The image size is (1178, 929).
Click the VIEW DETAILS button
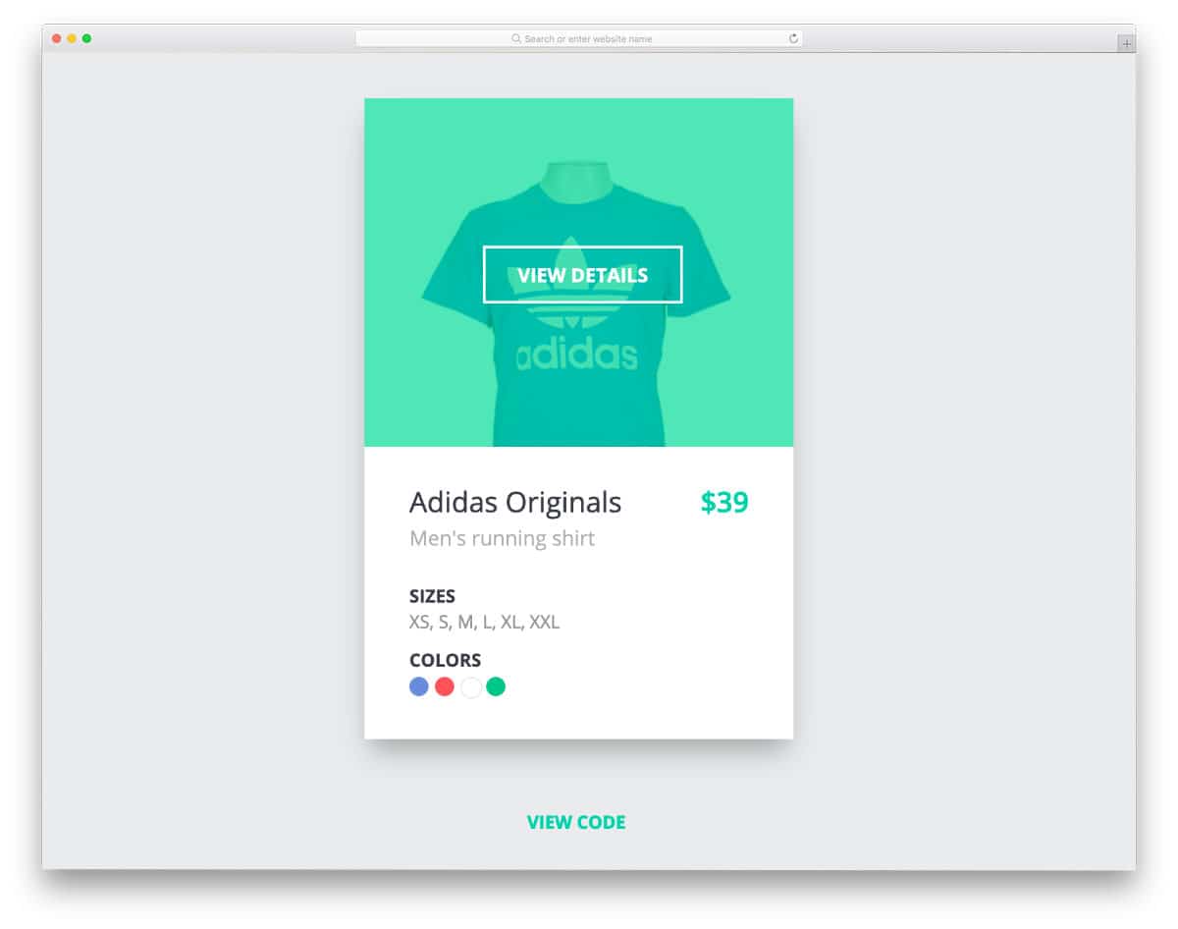583,275
